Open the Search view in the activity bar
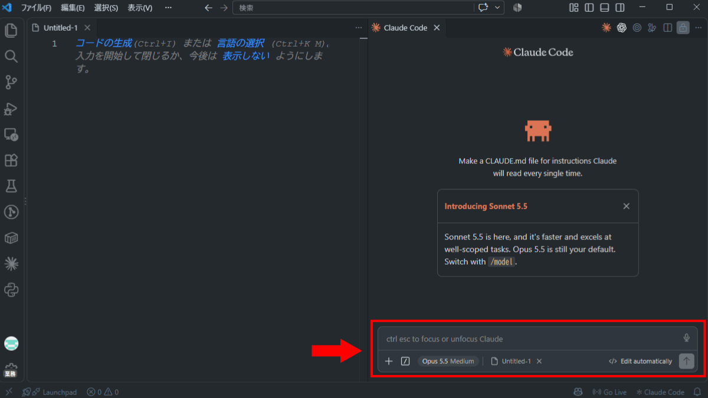 (x=11, y=56)
